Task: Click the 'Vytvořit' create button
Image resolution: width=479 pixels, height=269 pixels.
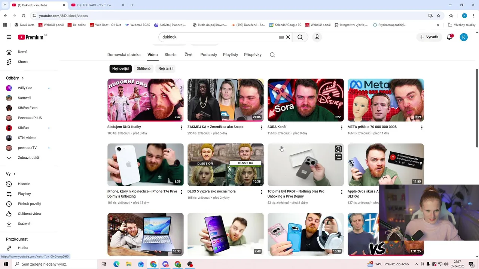Action: tap(428, 37)
